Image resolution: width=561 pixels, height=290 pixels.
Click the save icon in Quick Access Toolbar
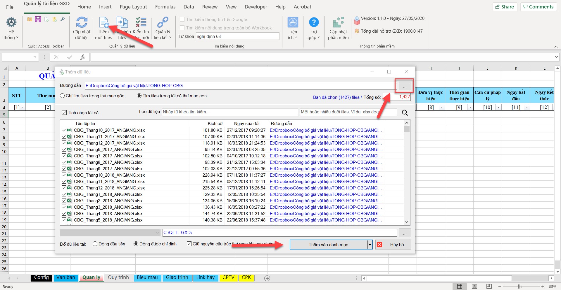[x=38, y=20]
